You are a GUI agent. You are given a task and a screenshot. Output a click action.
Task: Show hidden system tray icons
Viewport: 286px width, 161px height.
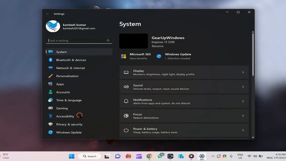[x=213, y=156]
